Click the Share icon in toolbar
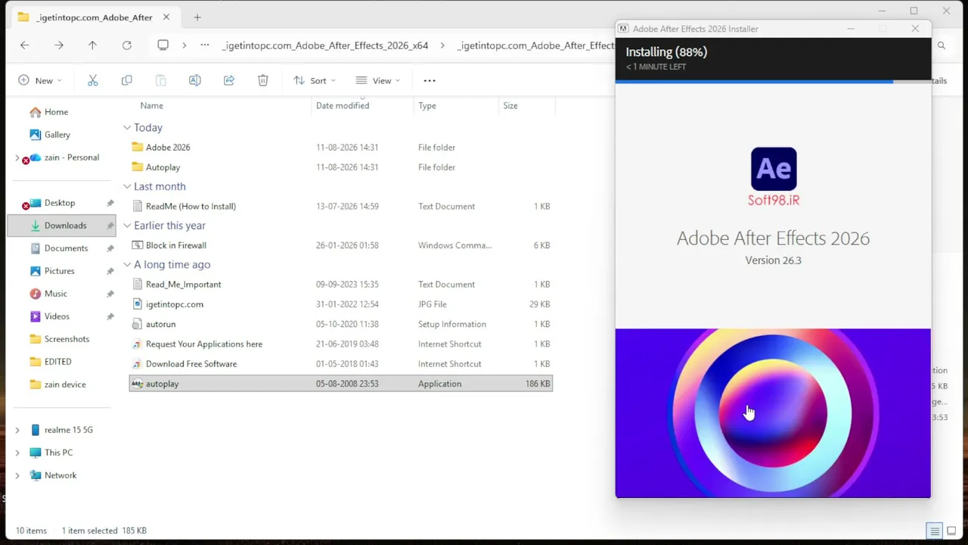968x545 pixels. [x=228, y=80]
